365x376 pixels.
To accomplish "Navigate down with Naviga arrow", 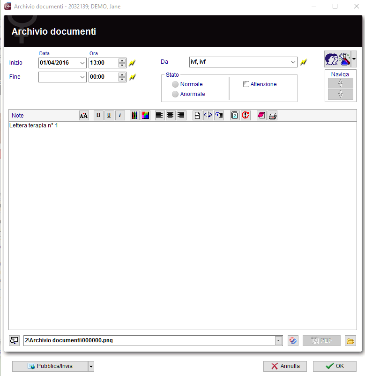I will coord(341,94).
